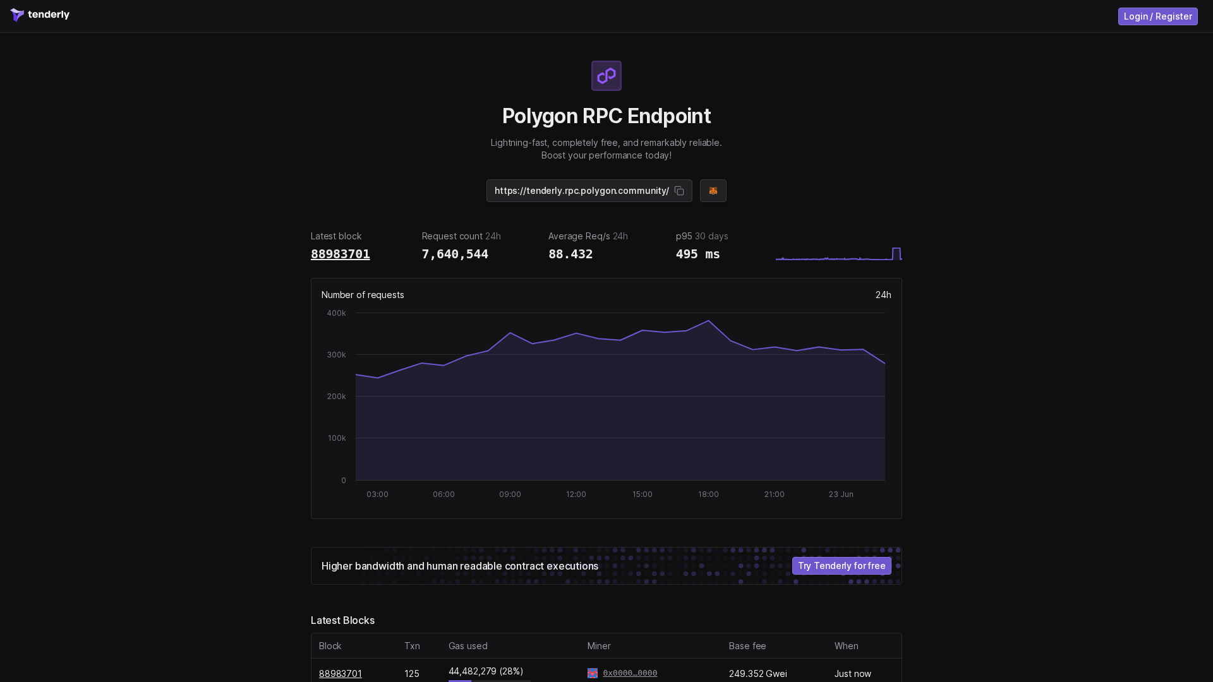The height and width of the screenshot is (682, 1213).
Task: Click the Polygon network logo icon
Action: point(606,76)
